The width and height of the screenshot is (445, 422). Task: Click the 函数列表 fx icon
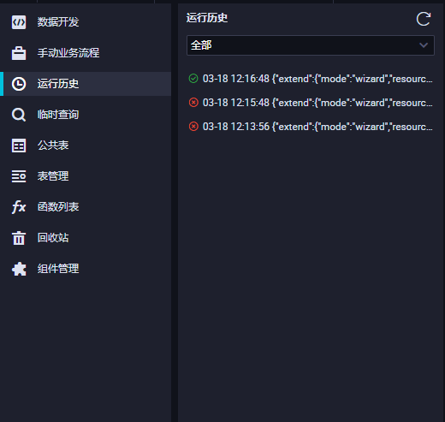(19, 207)
